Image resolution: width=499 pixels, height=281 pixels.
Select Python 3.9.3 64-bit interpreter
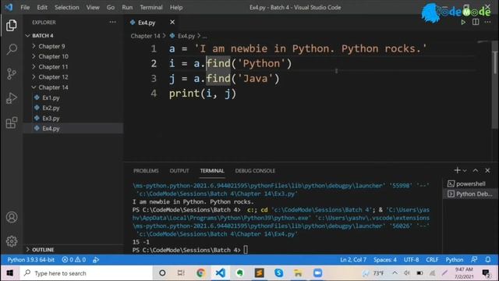(x=31, y=260)
